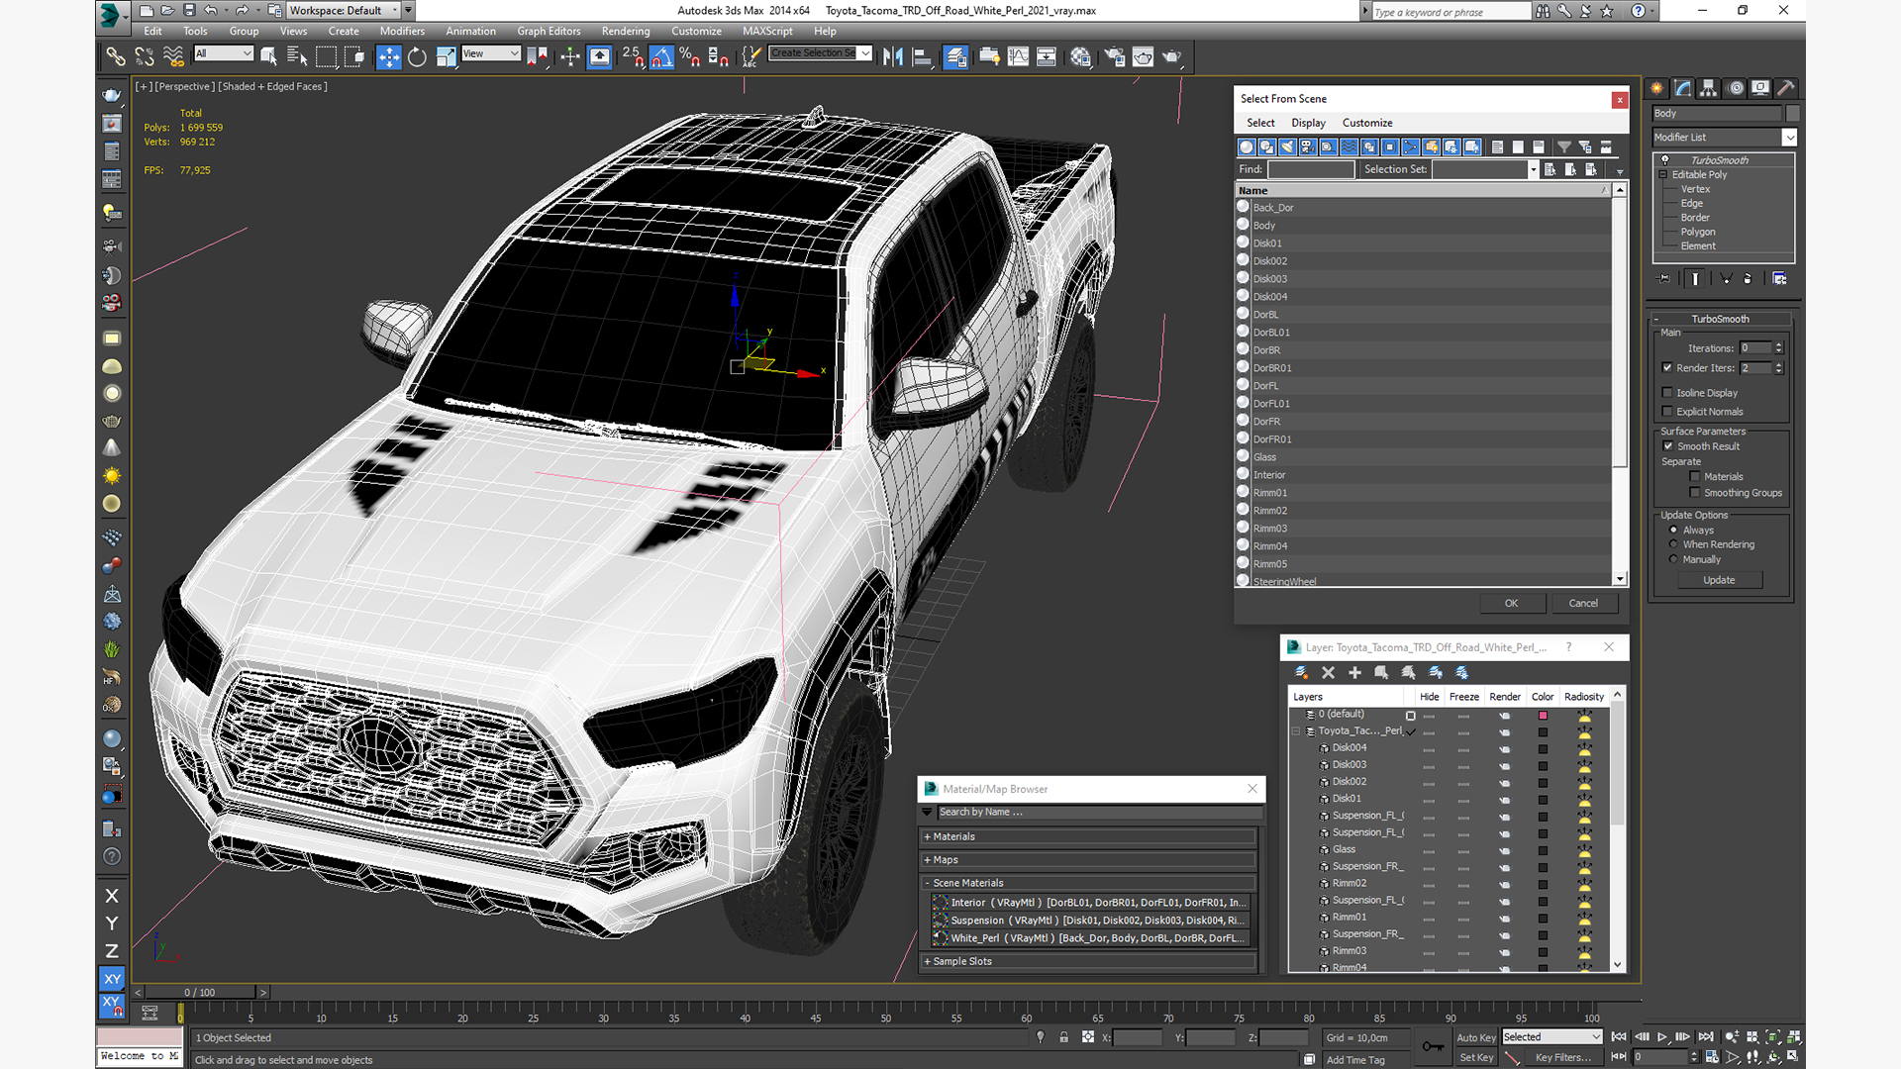Toggle Display Geometry filter in Select From Scene
The height and width of the screenshot is (1069, 1901).
pyautogui.click(x=1247, y=146)
